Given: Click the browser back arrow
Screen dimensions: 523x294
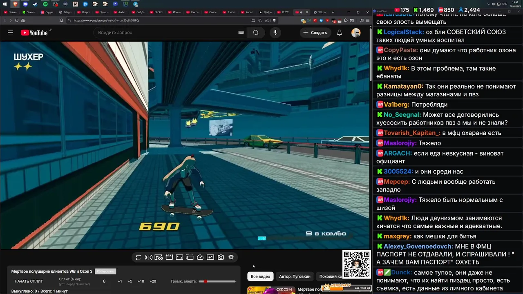Looking at the screenshot, I should pyautogui.click(x=5, y=20).
